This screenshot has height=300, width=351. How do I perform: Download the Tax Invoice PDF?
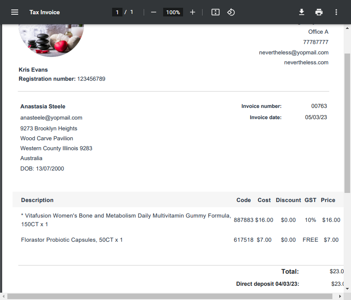click(x=302, y=12)
